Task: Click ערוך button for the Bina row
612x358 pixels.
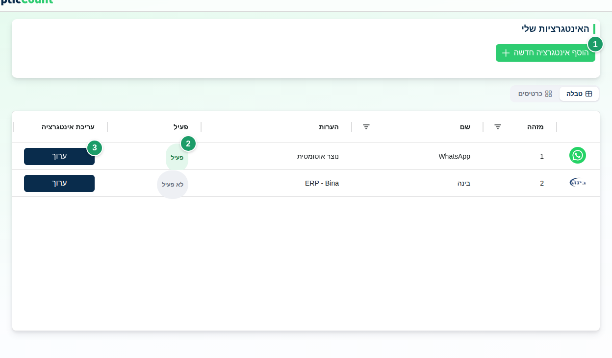Action: coord(59,183)
